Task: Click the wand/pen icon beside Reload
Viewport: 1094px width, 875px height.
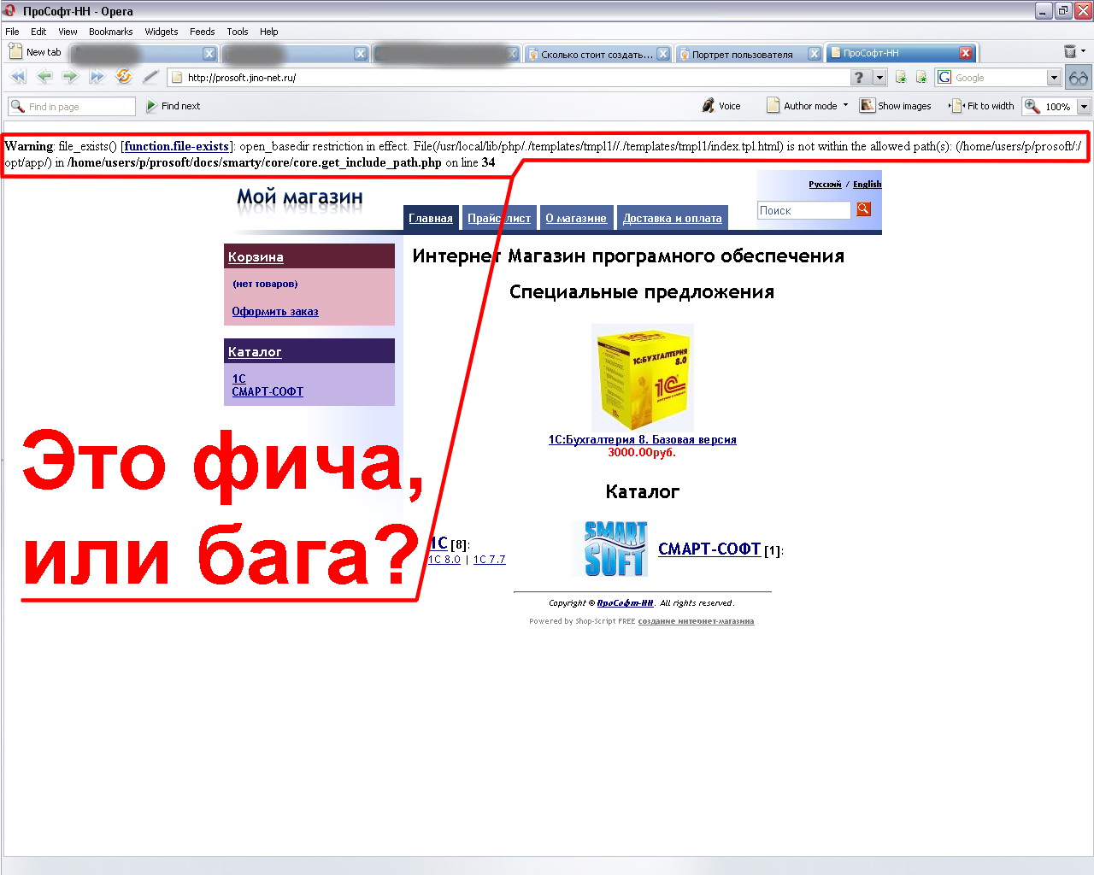Action: [x=150, y=77]
